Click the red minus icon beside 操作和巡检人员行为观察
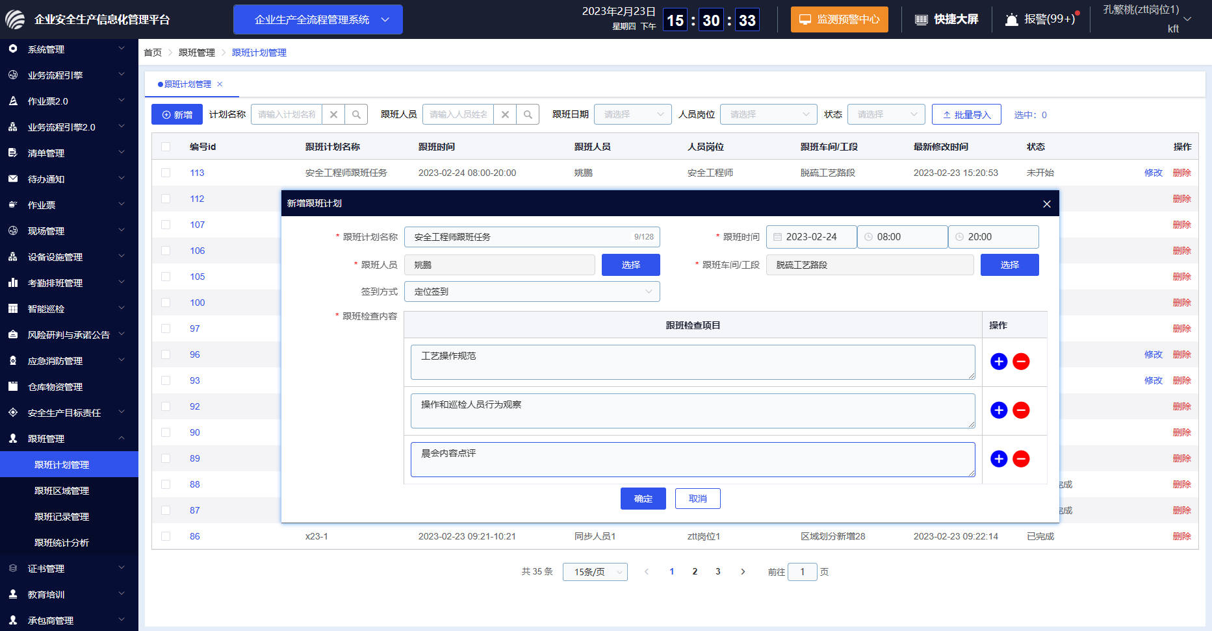This screenshot has height=631, width=1212. 1021,410
